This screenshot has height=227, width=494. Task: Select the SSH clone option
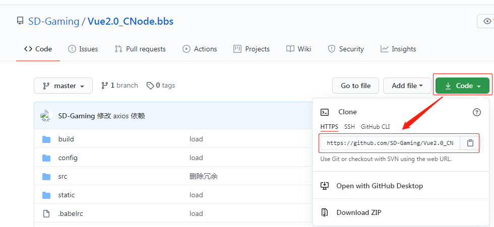[349, 127]
